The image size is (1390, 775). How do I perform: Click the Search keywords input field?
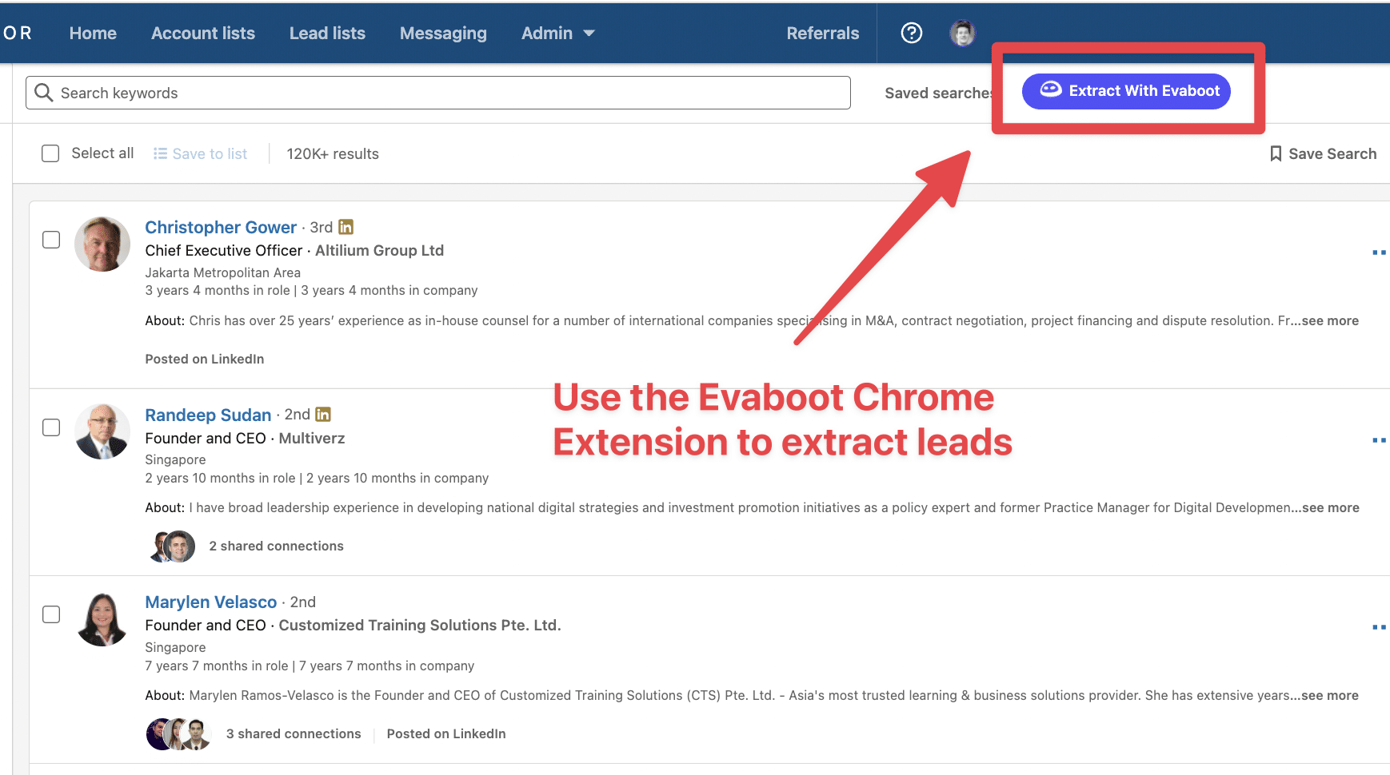[437, 93]
